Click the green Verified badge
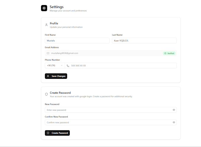Screen dimensions: 201x147 click(169, 53)
